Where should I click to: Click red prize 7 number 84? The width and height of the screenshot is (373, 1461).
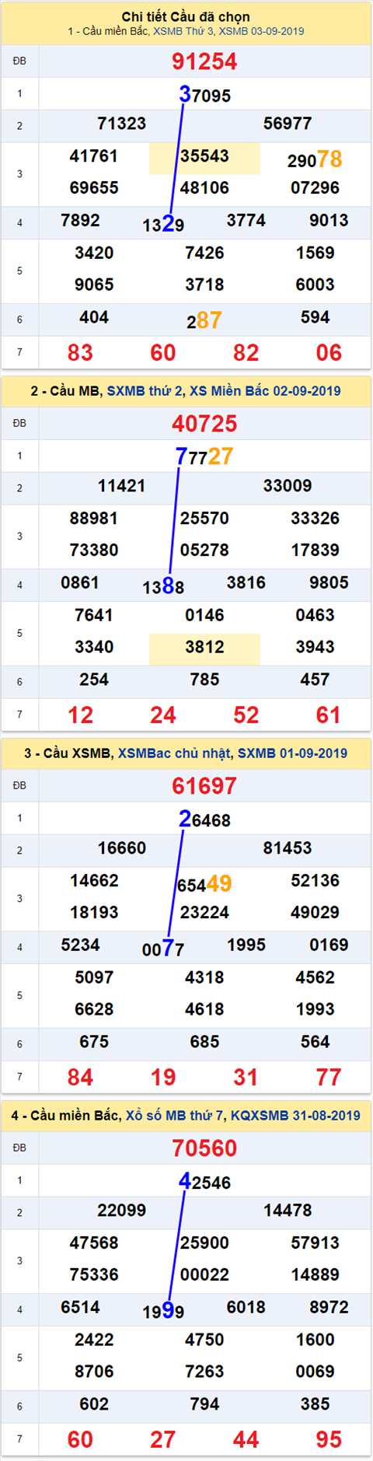[x=80, y=1078]
